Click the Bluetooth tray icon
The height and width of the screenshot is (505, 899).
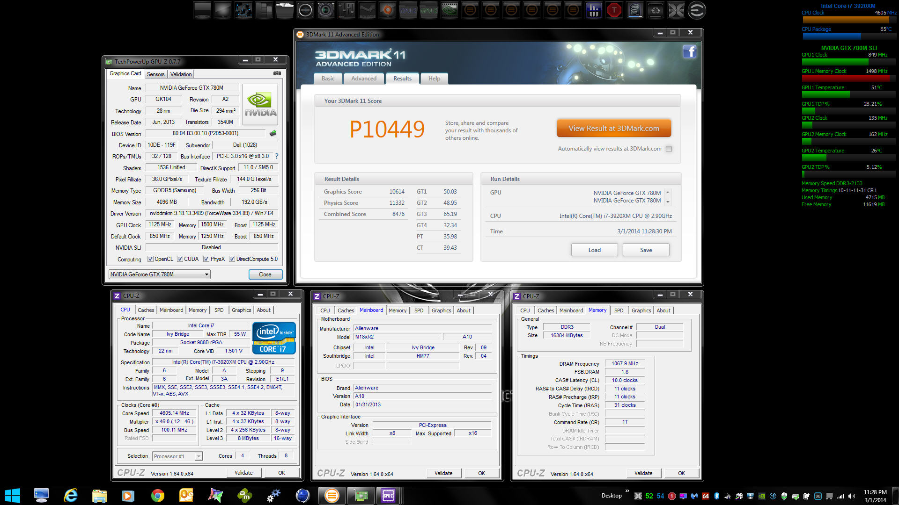point(716,496)
